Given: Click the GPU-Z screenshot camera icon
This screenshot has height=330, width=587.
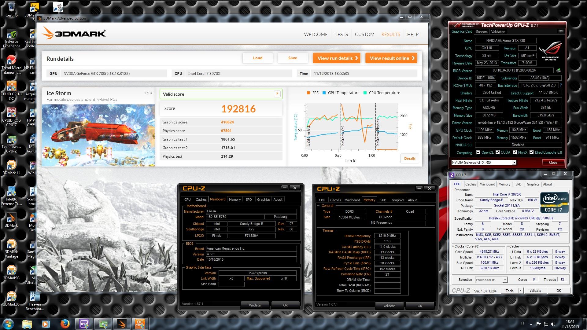Looking at the screenshot, I should [561, 31].
